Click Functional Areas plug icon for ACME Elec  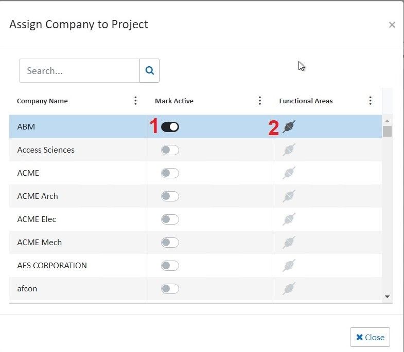(x=289, y=219)
